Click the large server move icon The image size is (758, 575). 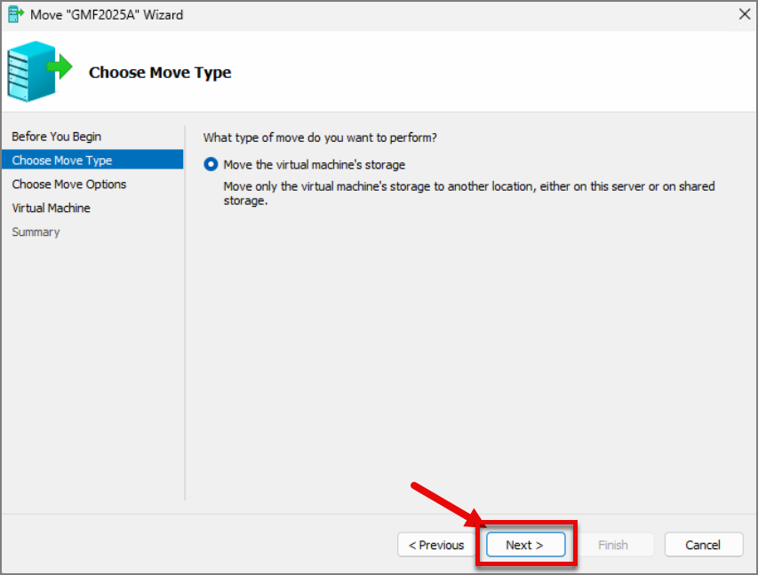click(x=39, y=72)
